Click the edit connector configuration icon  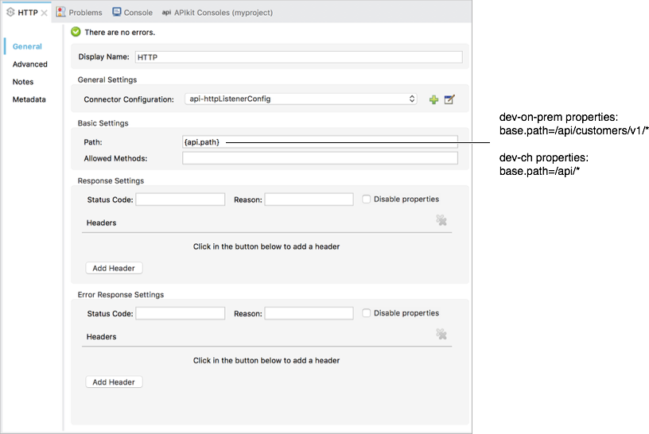(449, 99)
